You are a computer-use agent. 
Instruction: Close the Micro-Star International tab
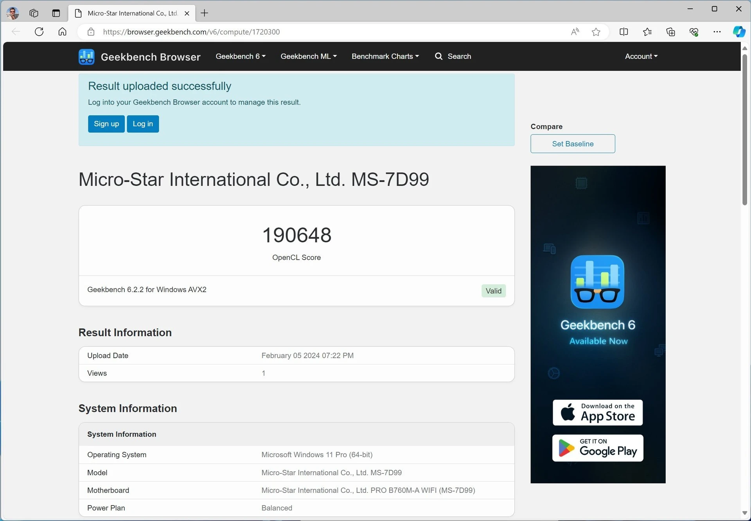[187, 13]
